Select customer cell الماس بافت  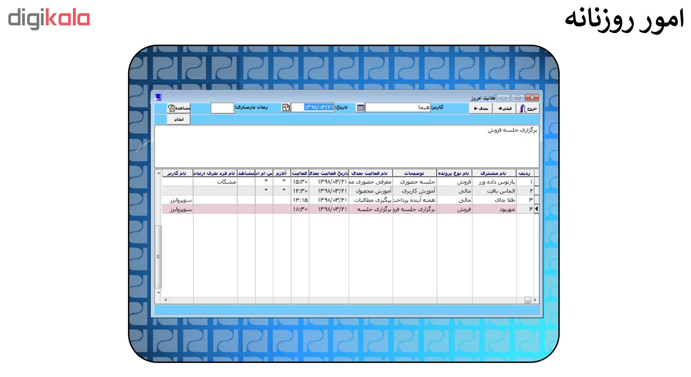tap(494, 191)
